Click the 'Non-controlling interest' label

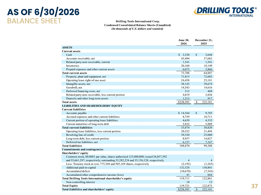(80, 182)
